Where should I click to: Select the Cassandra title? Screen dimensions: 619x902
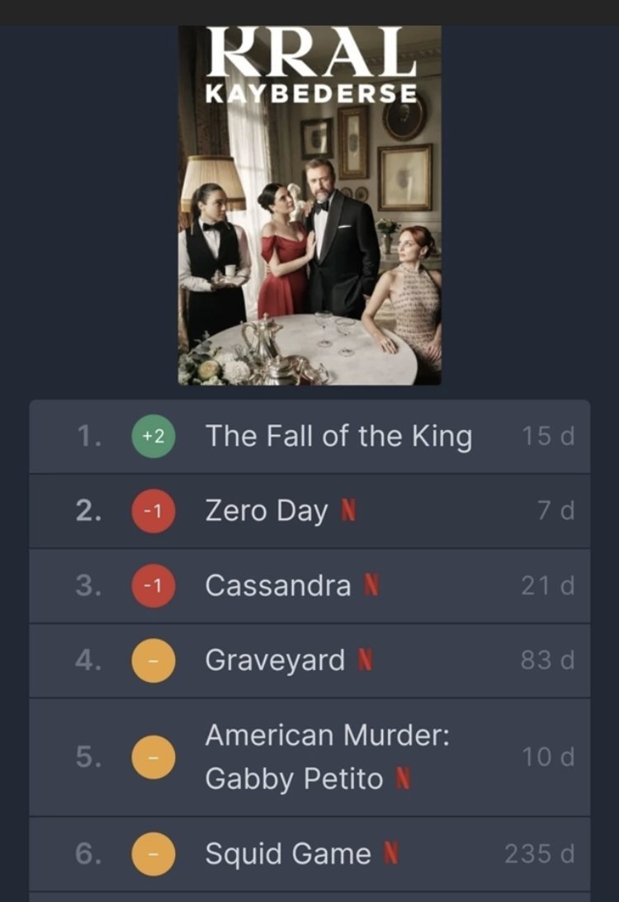point(277,586)
